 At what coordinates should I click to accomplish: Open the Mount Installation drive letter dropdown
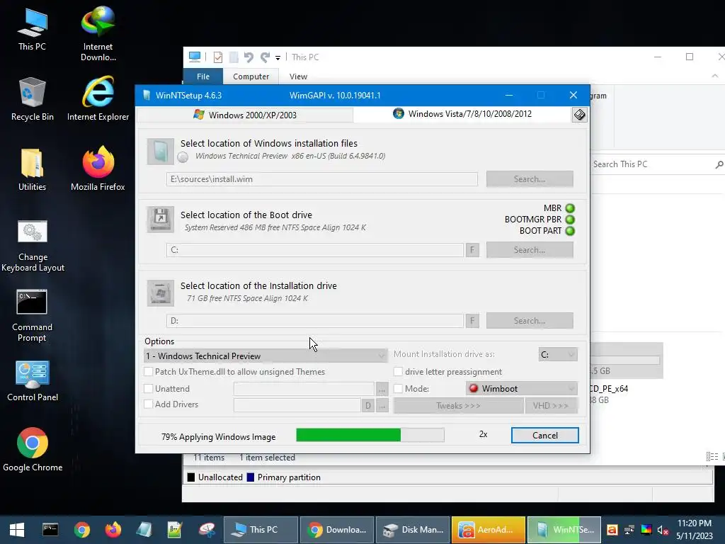pos(558,354)
